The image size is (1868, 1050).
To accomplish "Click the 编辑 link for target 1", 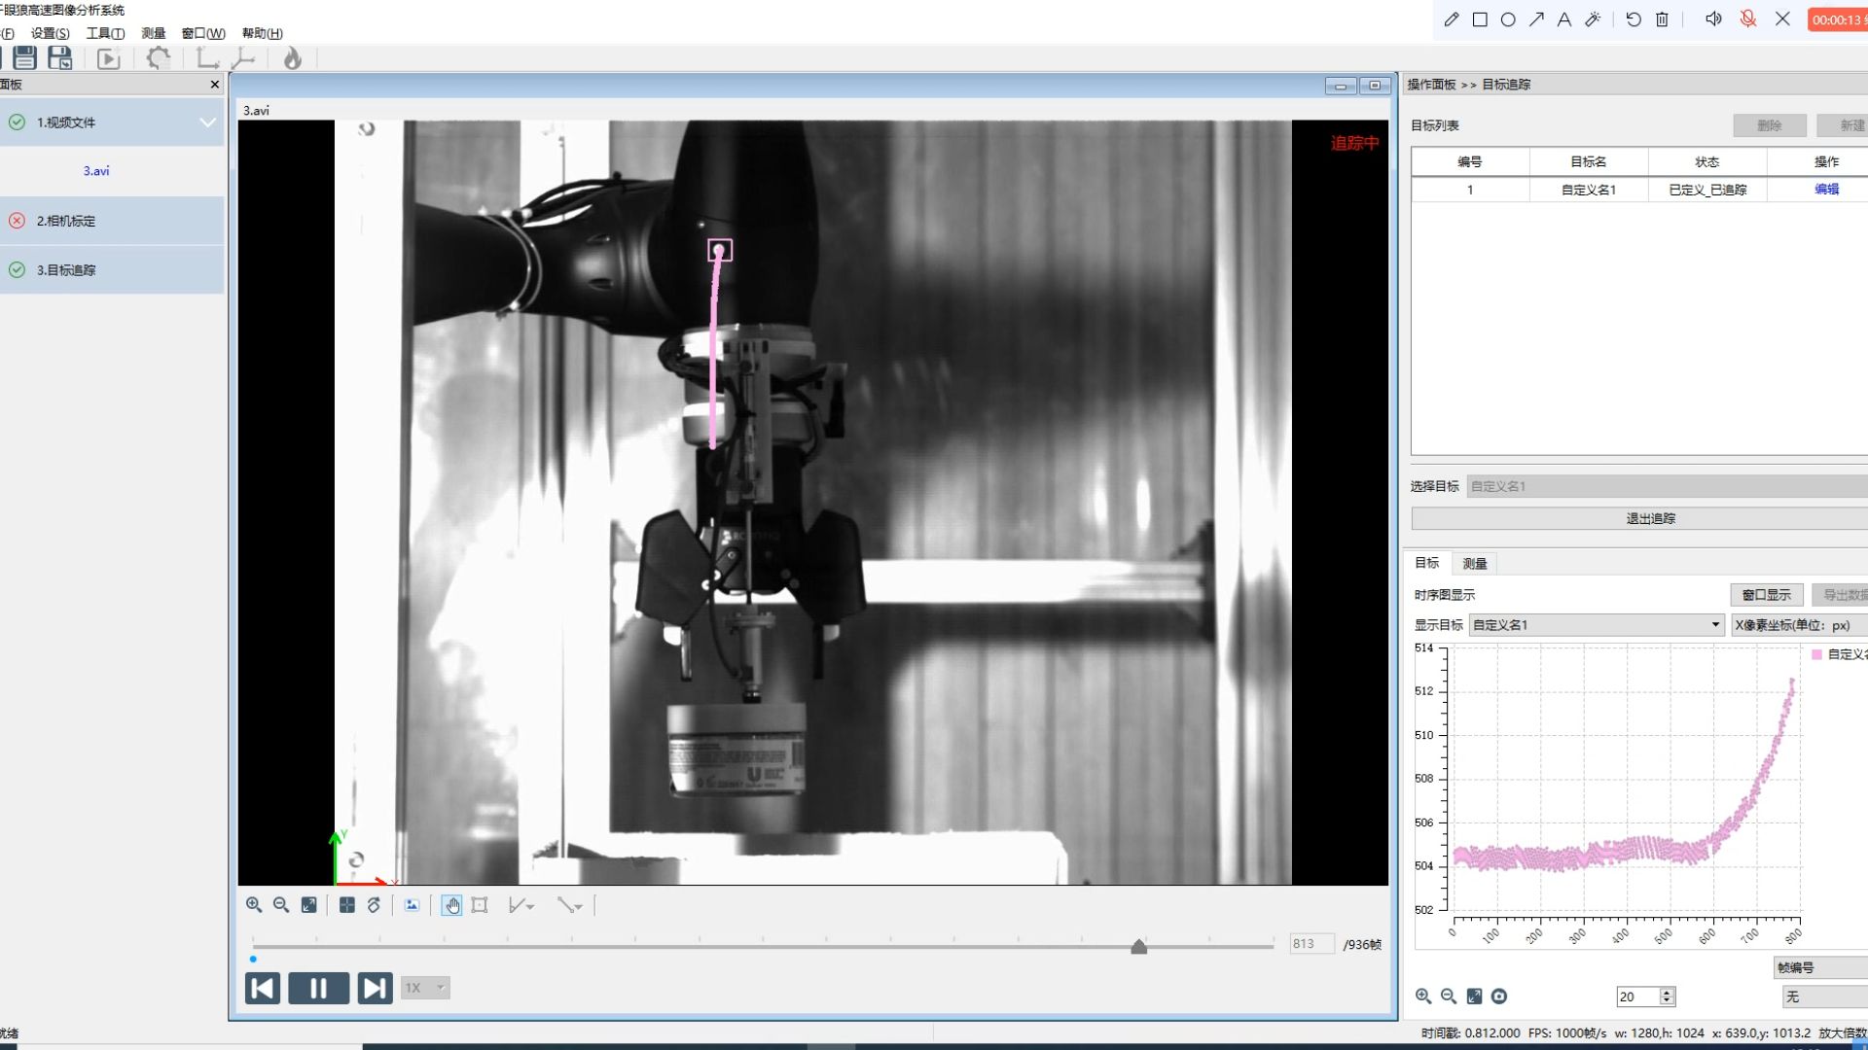I will 1826,190.
